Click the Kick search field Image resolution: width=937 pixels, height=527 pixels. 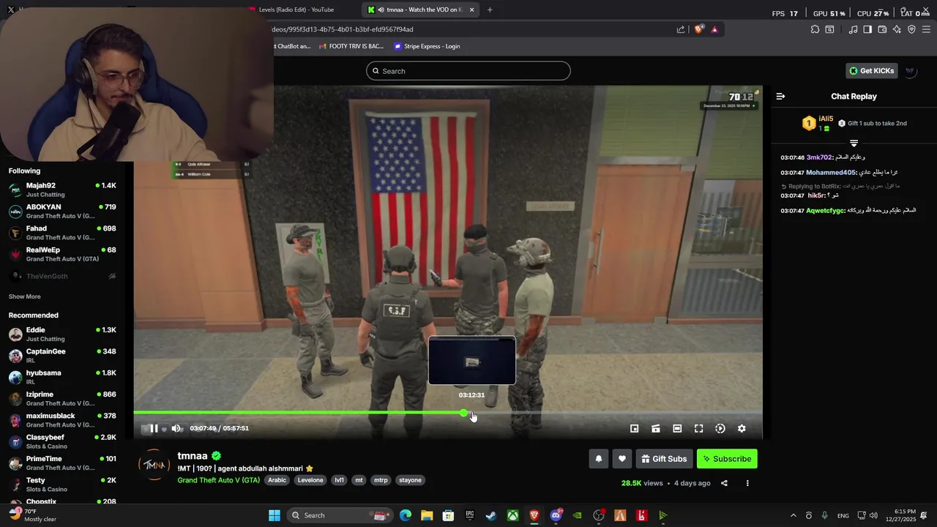tap(468, 71)
